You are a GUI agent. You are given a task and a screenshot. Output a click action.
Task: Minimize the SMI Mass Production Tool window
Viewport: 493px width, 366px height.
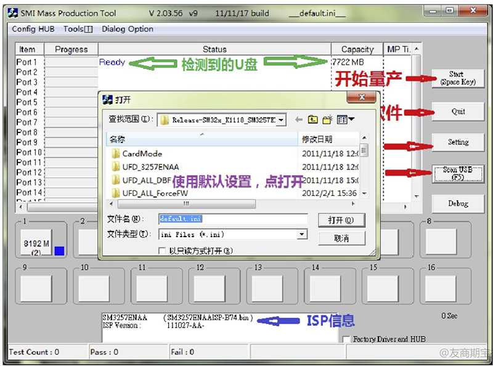(x=433, y=11)
